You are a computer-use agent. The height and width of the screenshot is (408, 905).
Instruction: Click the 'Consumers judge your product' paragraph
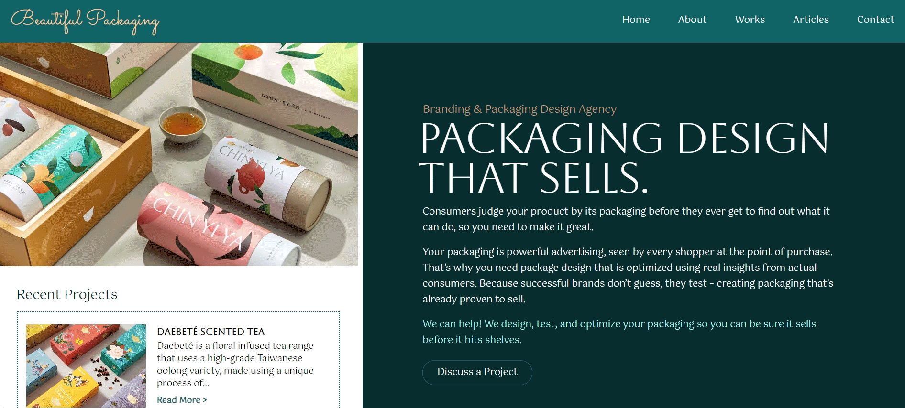click(x=626, y=219)
